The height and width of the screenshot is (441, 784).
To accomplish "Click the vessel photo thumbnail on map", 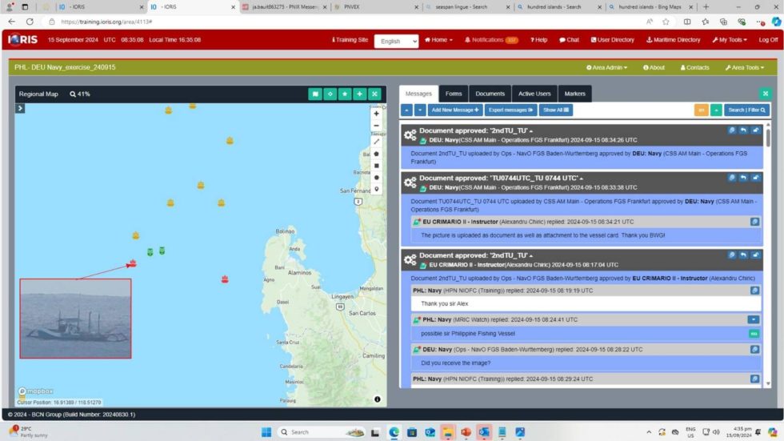I will tap(75, 318).
